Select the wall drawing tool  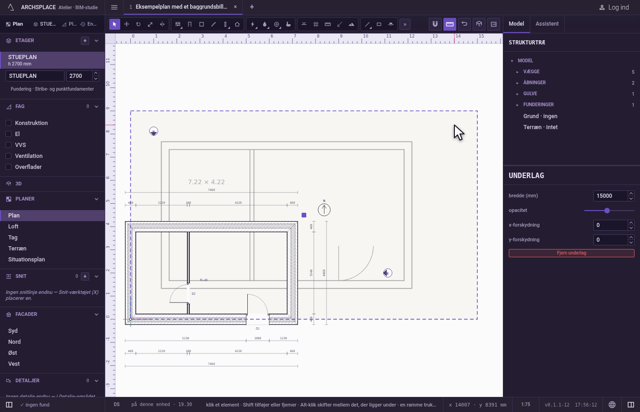click(x=178, y=24)
